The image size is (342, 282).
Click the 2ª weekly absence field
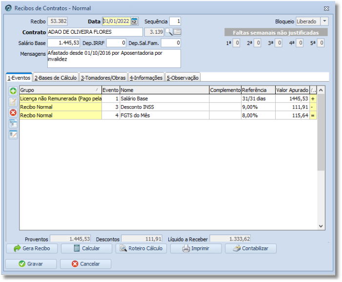coord(258,43)
